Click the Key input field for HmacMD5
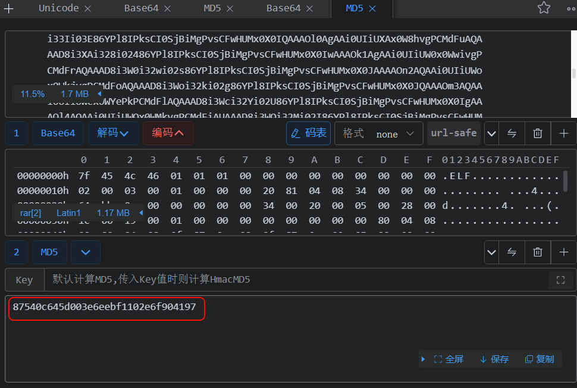 point(296,280)
